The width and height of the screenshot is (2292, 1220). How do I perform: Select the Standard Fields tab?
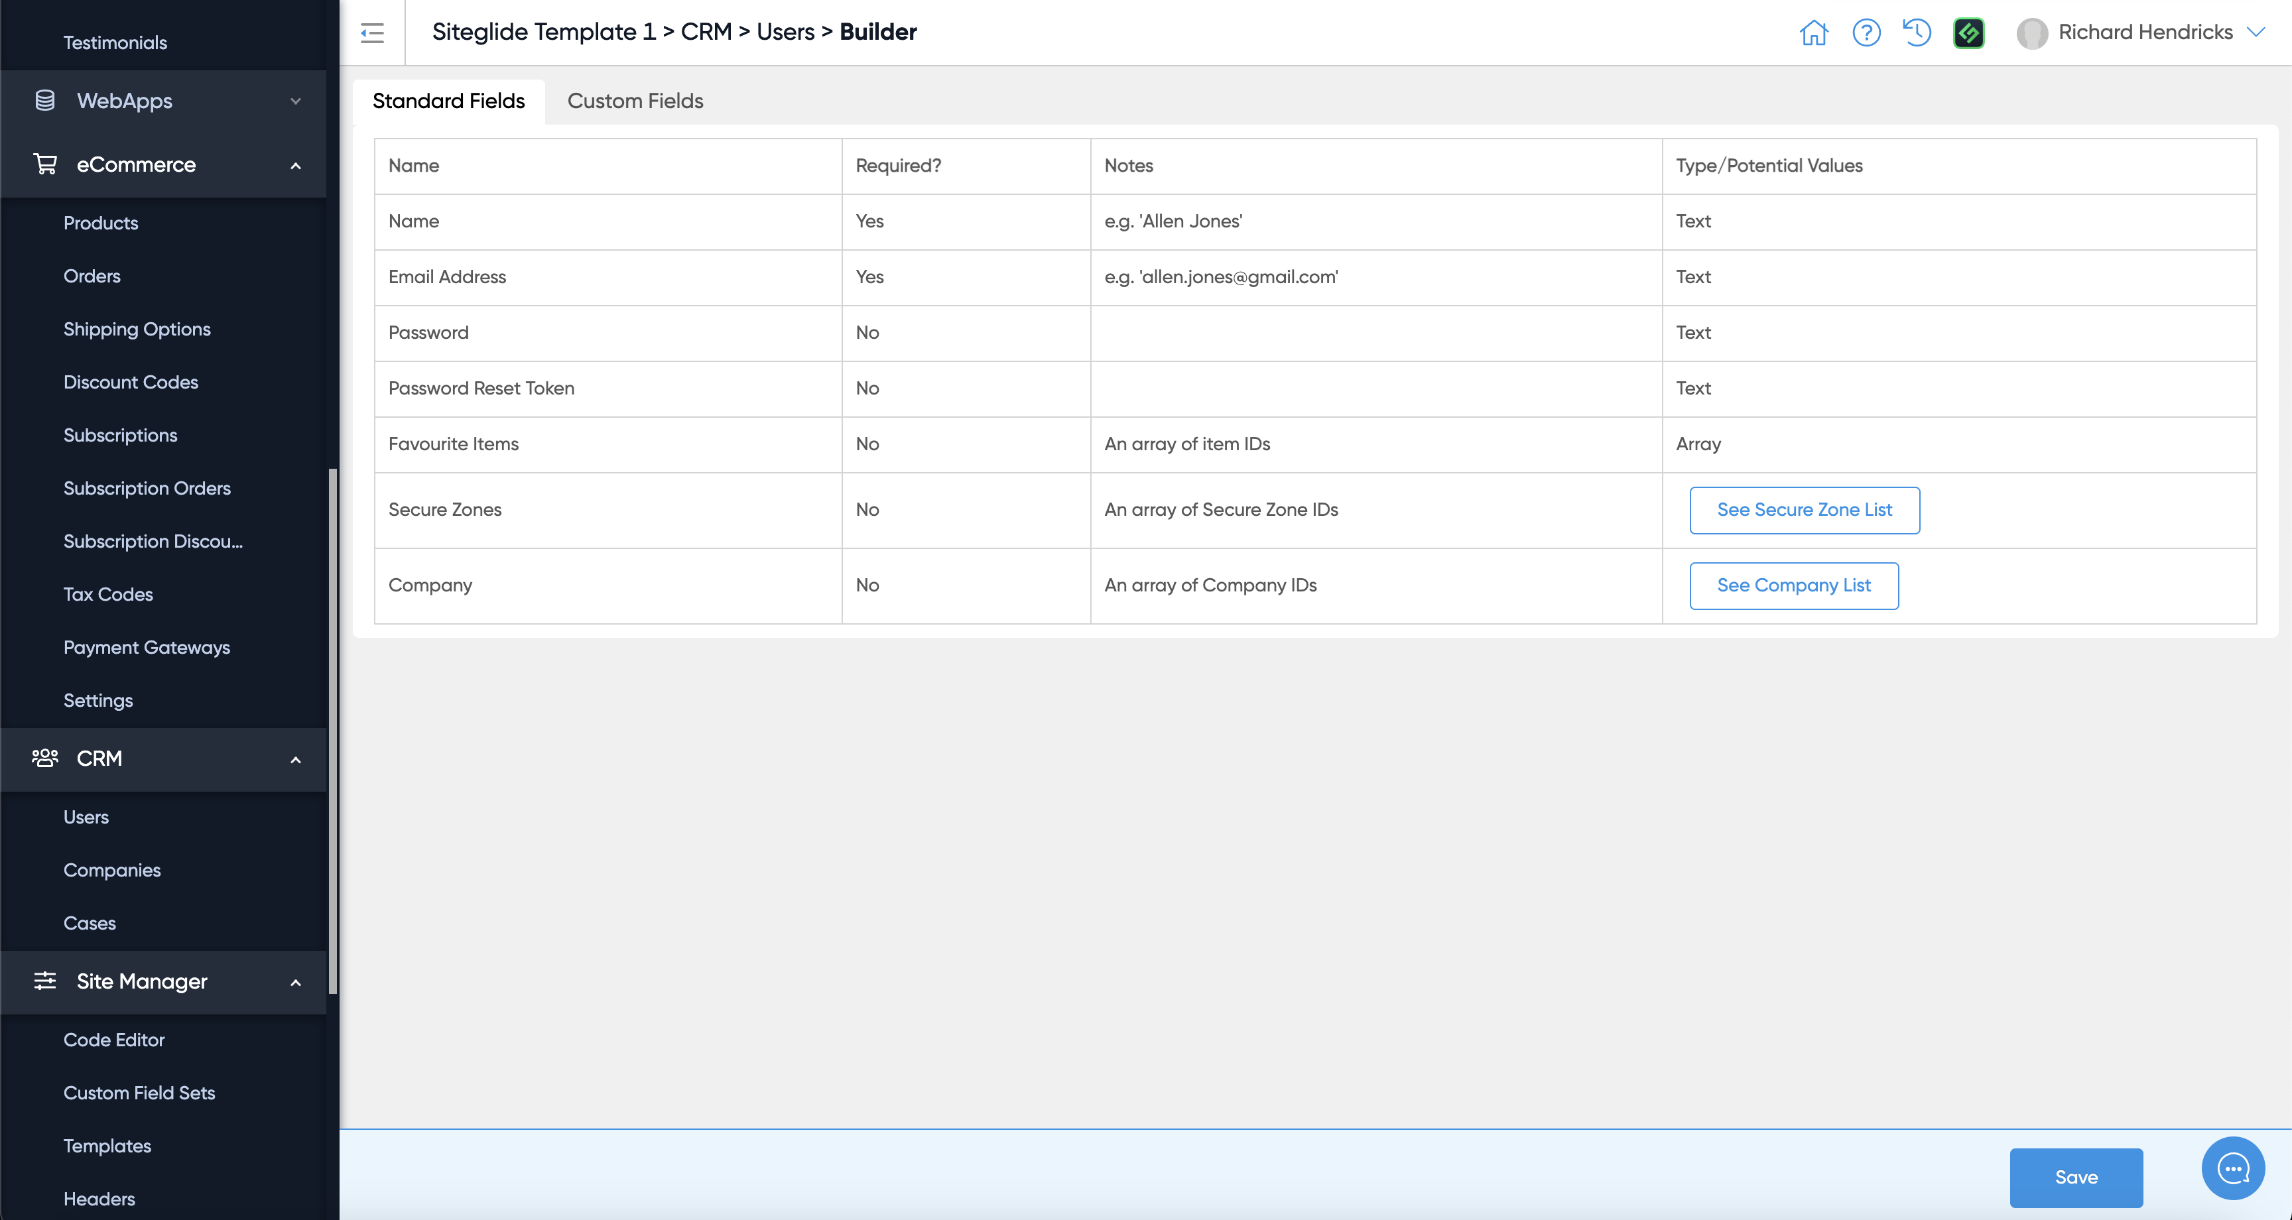coord(448,101)
